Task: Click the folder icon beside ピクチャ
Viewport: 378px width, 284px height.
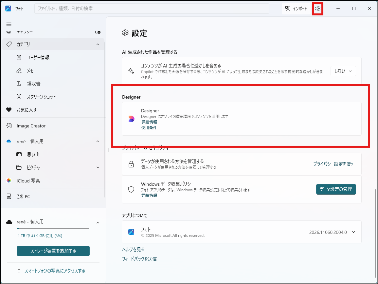Action: (x=19, y=167)
